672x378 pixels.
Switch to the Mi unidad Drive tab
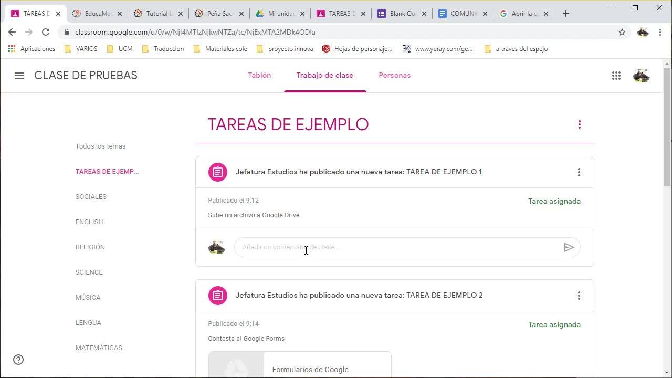[x=280, y=14]
